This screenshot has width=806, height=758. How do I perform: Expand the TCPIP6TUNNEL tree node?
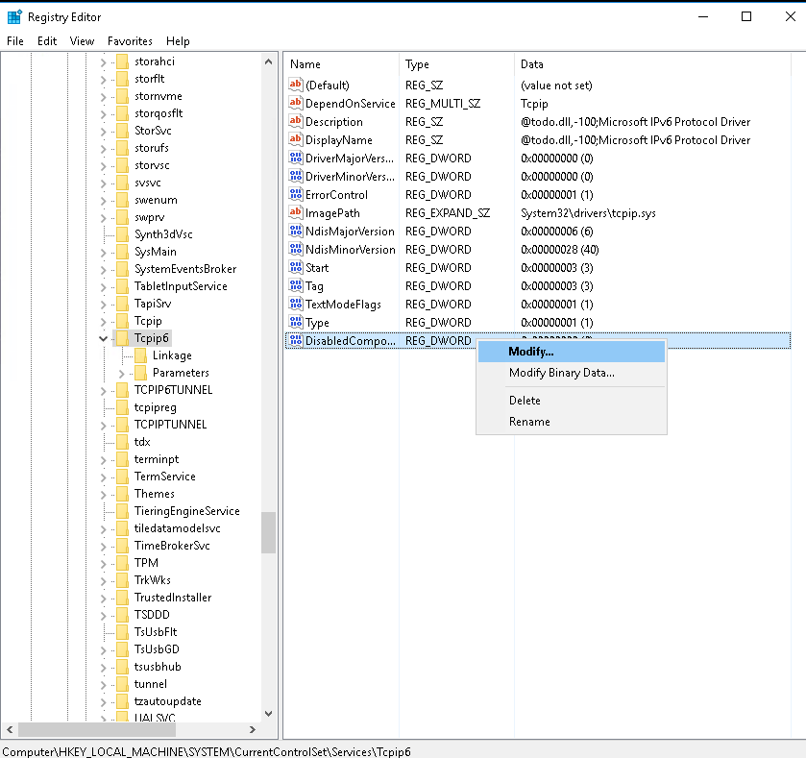[x=104, y=390]
